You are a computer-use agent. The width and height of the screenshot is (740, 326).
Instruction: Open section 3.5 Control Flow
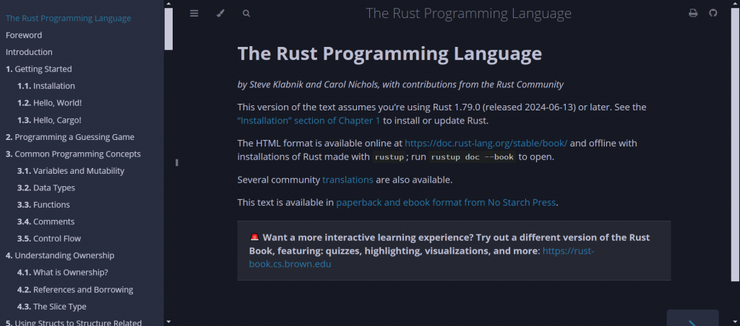click(49, 239)
